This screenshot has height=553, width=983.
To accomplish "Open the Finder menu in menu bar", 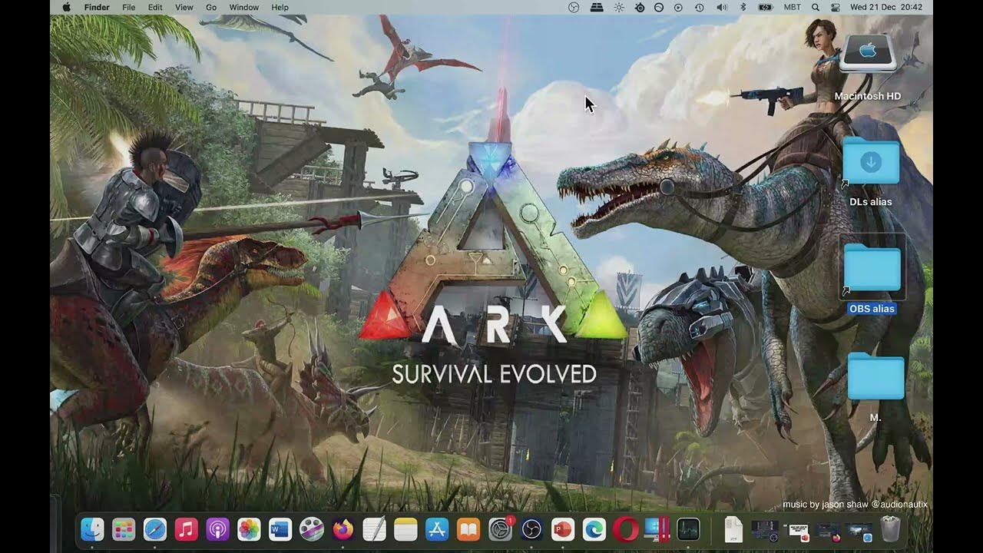I will point(97,7).
